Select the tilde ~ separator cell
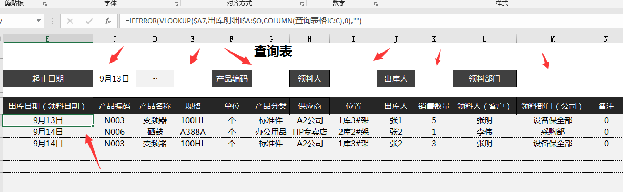Screen dimensions: 623x192 [x=155, y=79]
